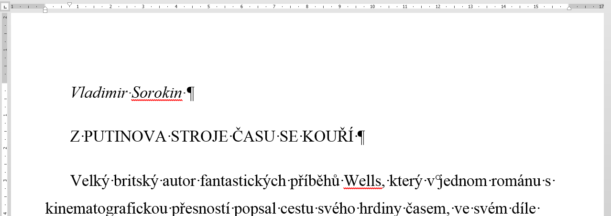Viewport: 611px width, 216px height.
Task: Select the hanging indent marker on ruler
Action: point(45,9)
